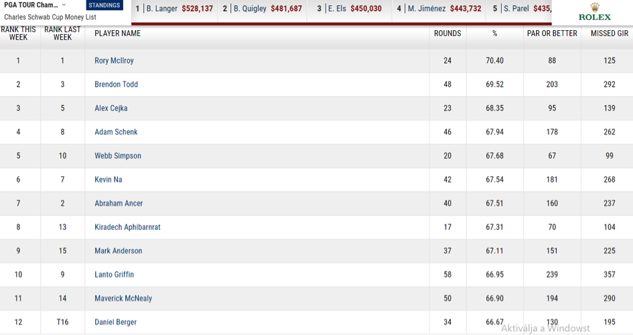The image size is (633, 335).
Task: Open Abraham Ancer player profile
Action: click(119, 203)
